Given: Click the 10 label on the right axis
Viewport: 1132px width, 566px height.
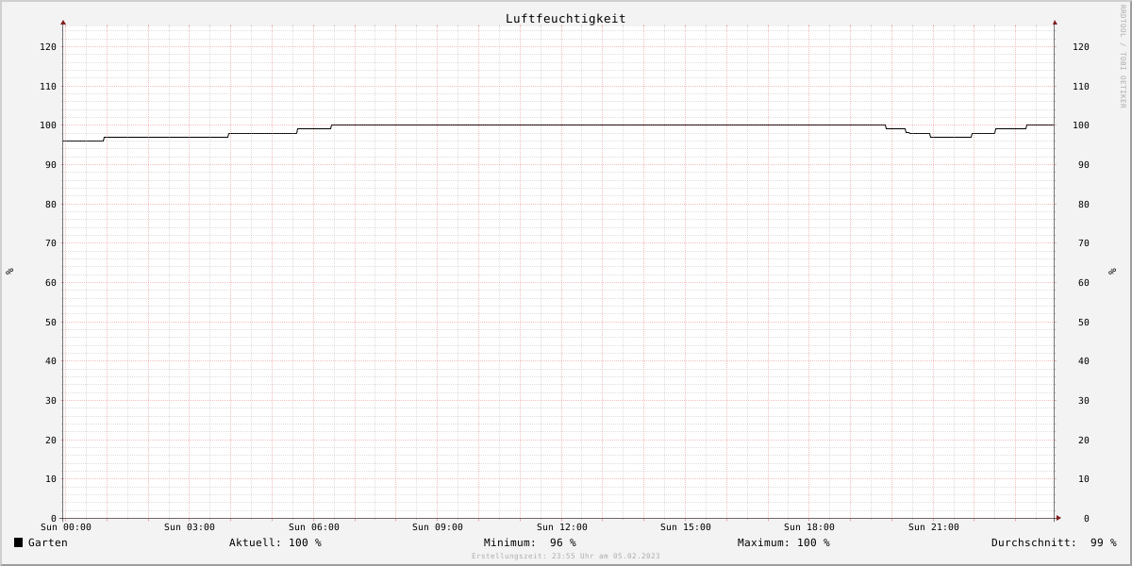Looking at the screenshot, I should pyautogui.click(x=1084, y=479).
